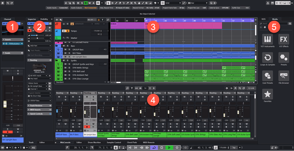This screenshot has width=294, height=151.
Task: Open User Presets tile
Action: pos(267,76)
